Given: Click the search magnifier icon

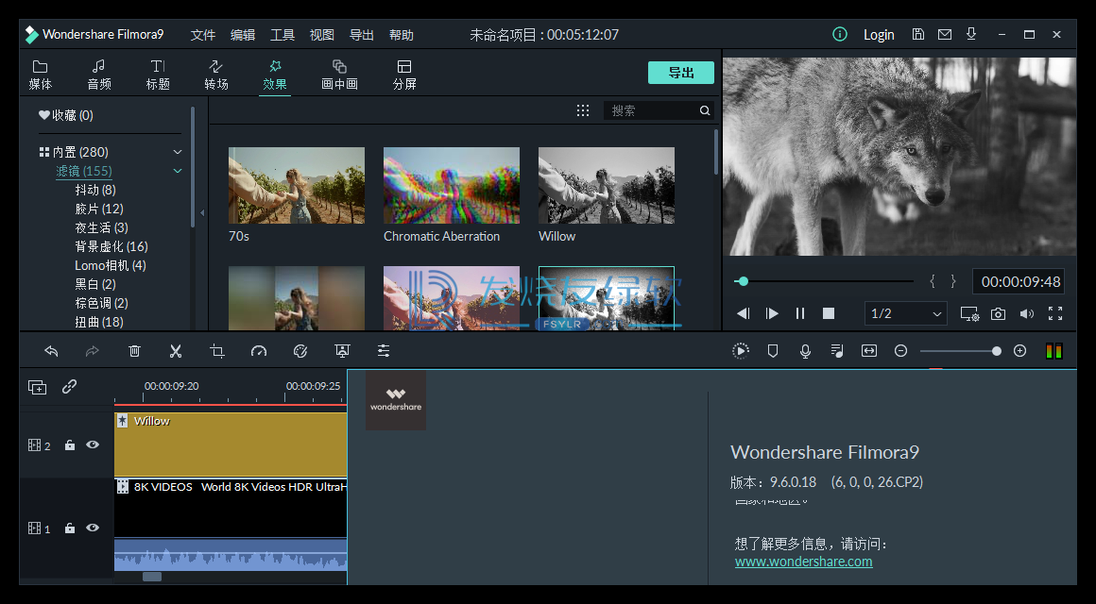Looking at the screenshot, I should point(705,110).
